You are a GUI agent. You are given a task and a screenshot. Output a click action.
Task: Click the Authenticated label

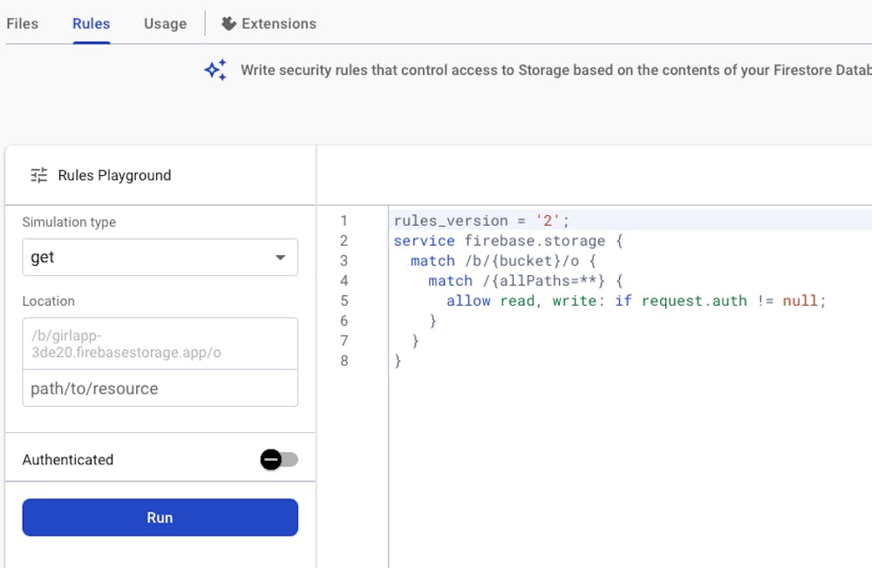68,460
